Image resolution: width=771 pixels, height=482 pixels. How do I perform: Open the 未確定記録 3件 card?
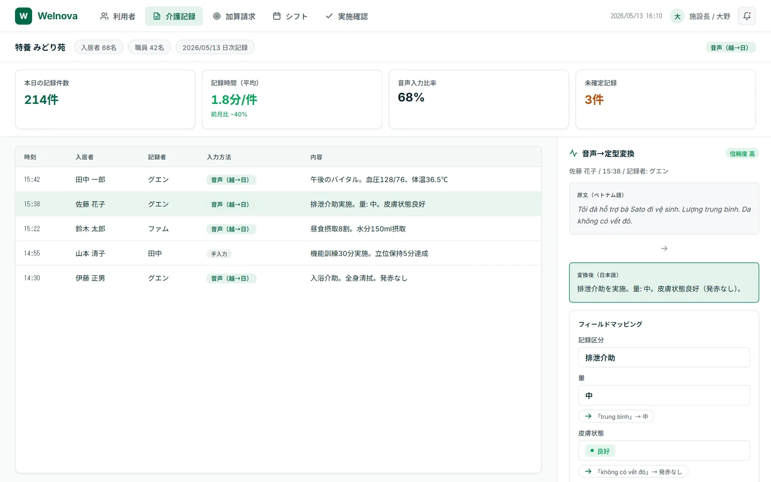coord(666,99)
